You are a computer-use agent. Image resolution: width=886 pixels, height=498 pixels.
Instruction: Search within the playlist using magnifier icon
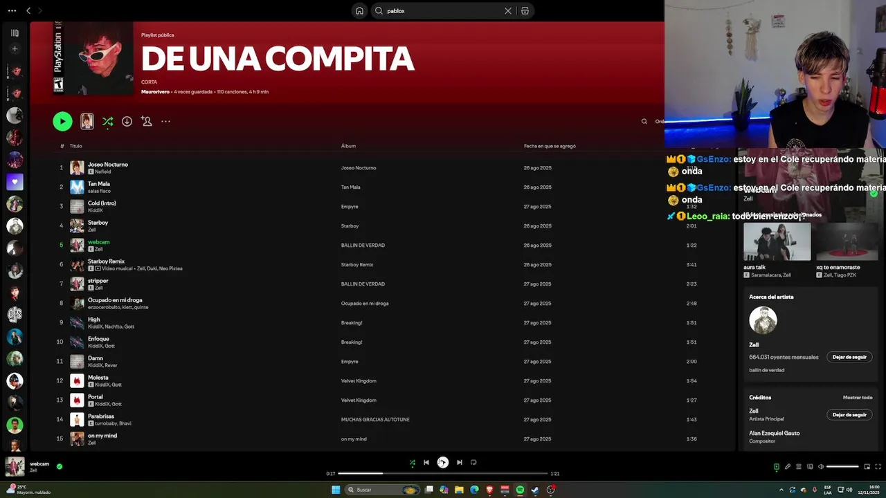tap(644, 121)
